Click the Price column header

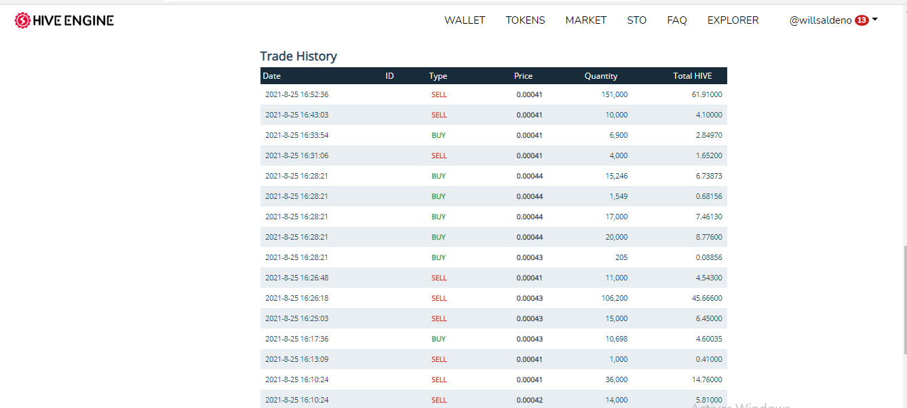tap(523, 76)
